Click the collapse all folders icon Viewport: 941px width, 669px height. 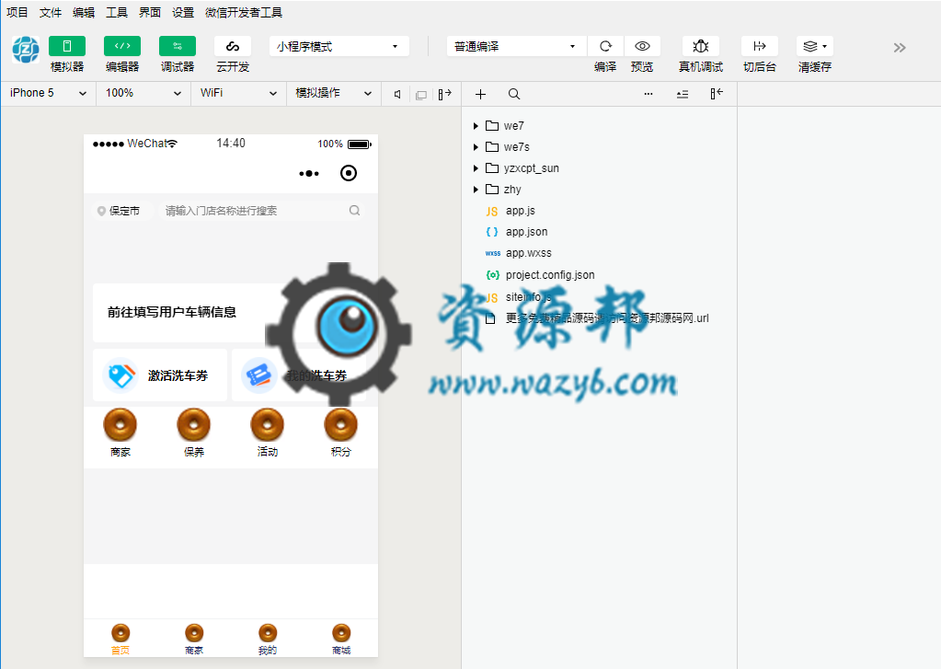tap(683, 94)
